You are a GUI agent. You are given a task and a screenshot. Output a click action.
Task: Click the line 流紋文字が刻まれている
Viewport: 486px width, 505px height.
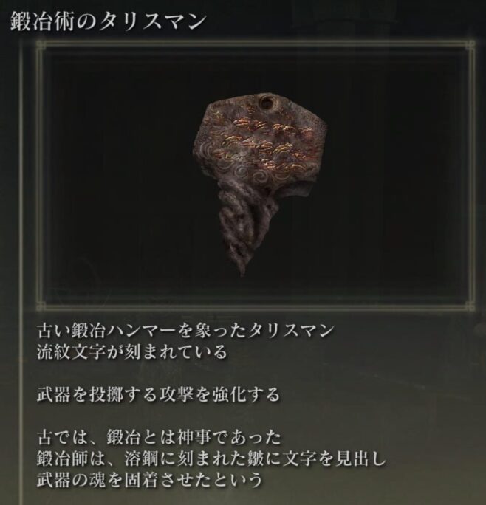point(131,351)
